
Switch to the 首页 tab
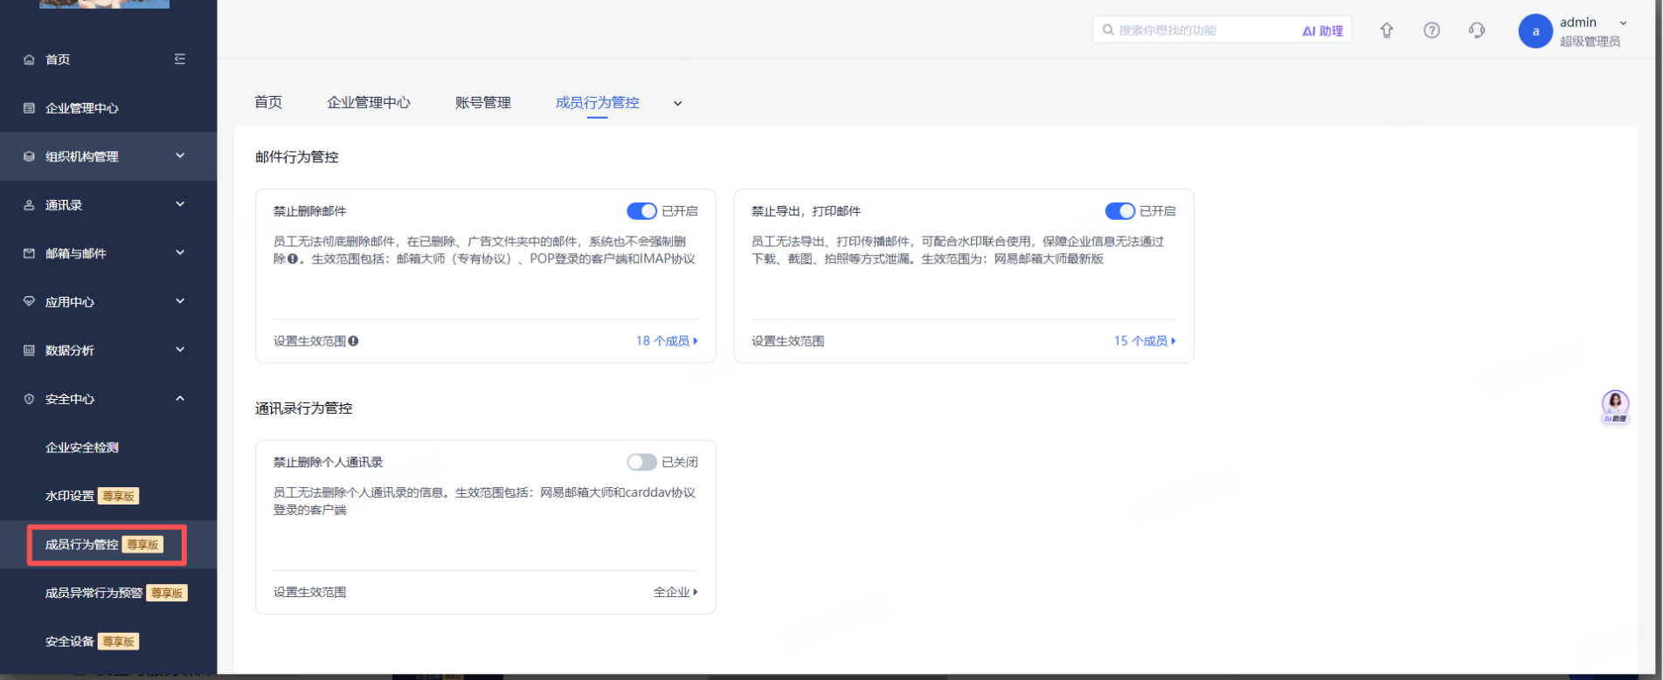coord(268,102)
